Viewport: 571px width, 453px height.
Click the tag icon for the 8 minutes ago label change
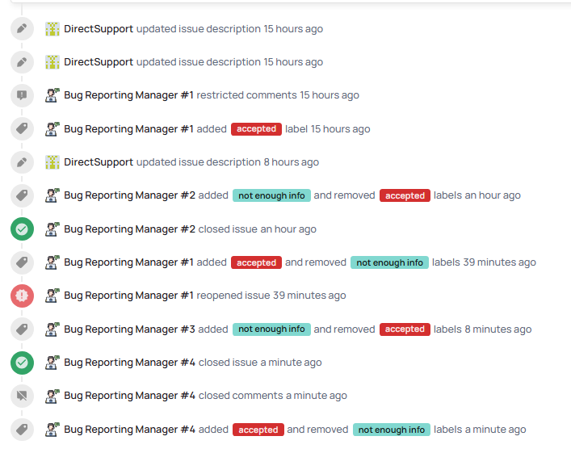tap(22, 329)
